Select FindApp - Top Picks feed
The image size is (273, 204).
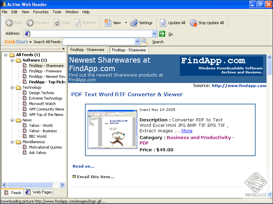point(47,82)
